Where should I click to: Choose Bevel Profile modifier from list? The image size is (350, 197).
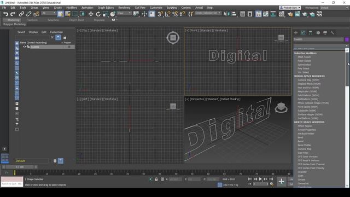pos(304,145)
